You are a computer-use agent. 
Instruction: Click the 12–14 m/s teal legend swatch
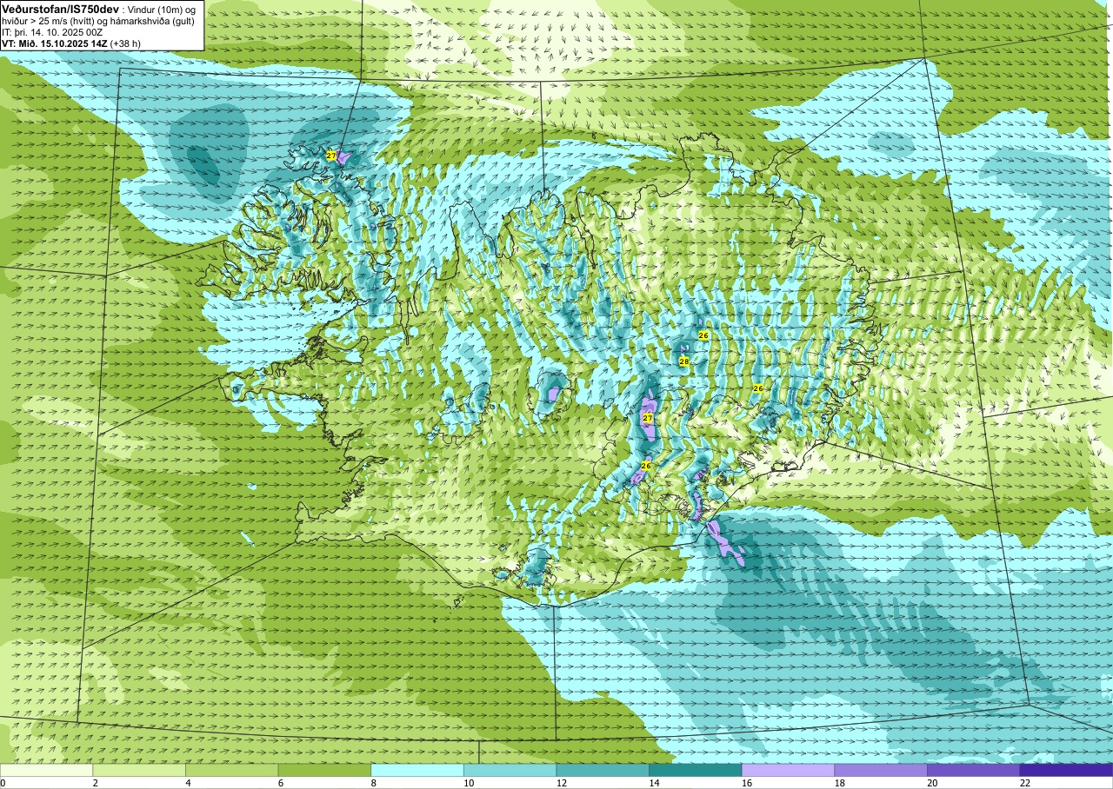click(603, 770)
